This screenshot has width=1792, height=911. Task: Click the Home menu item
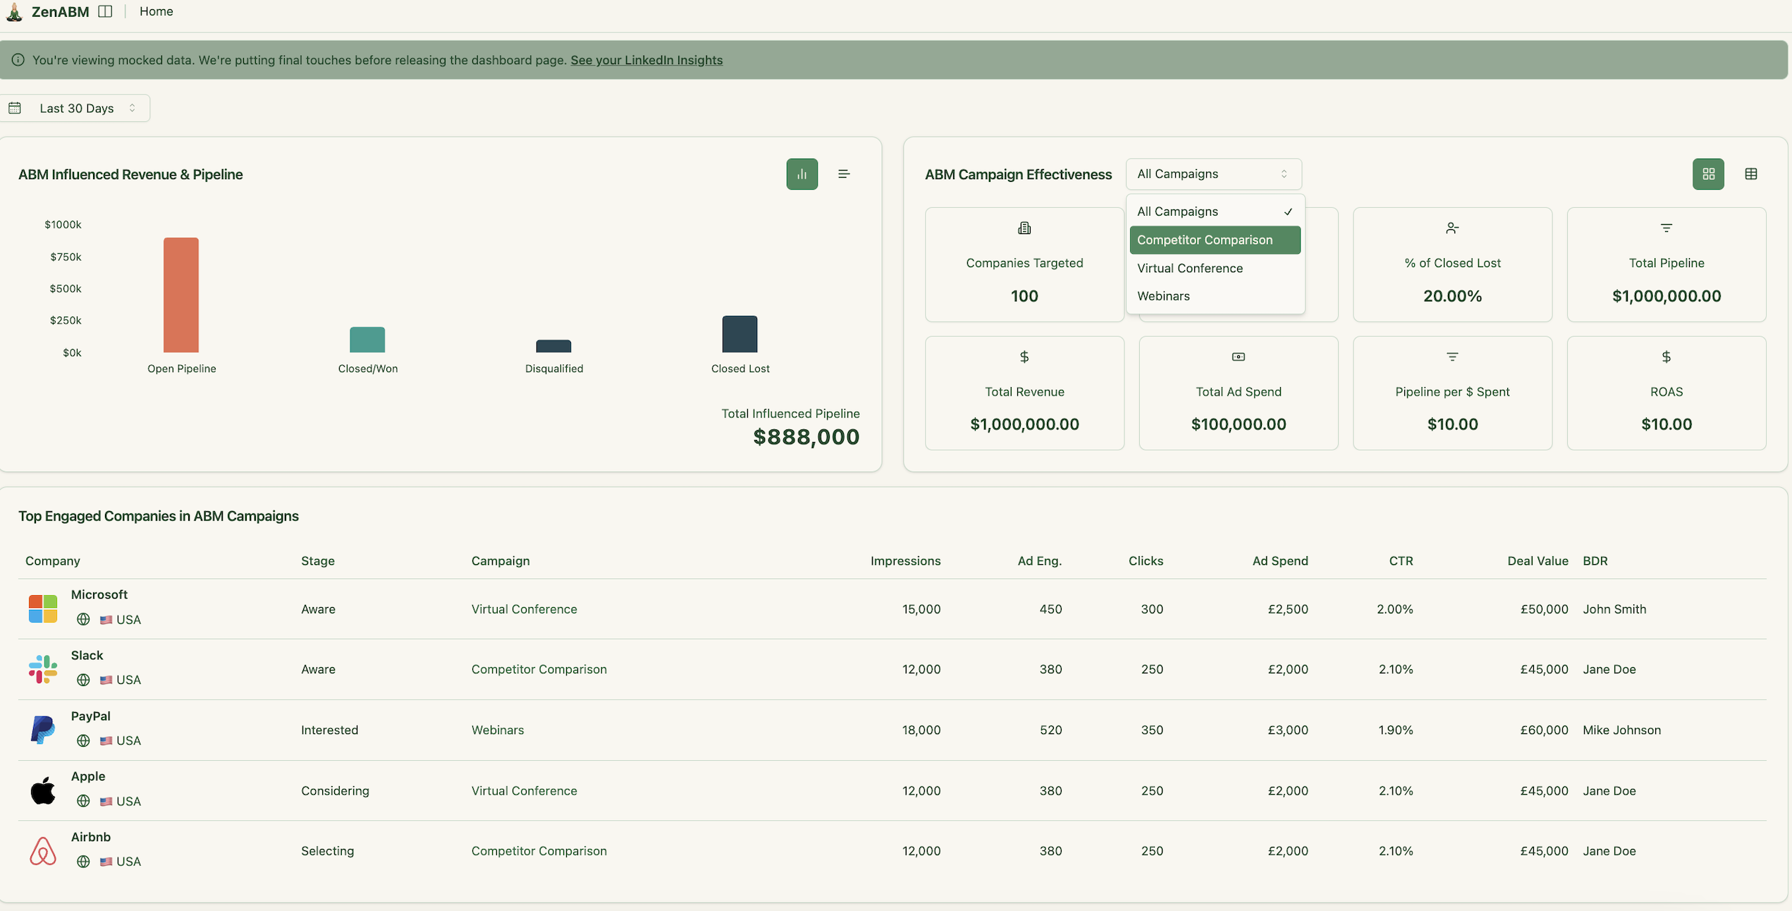pyautogui.click(x=156, y=11)
